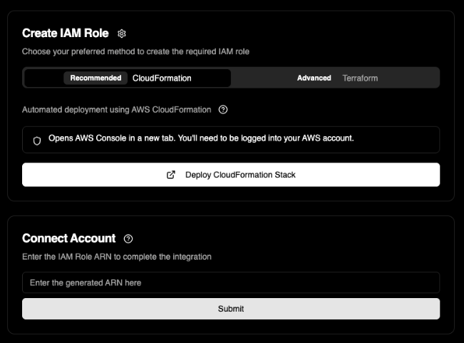Screen dimensions: 464x343
Task: Click the Create IAM Role heading
Action: pyautogui.click(x=65, y=34)
